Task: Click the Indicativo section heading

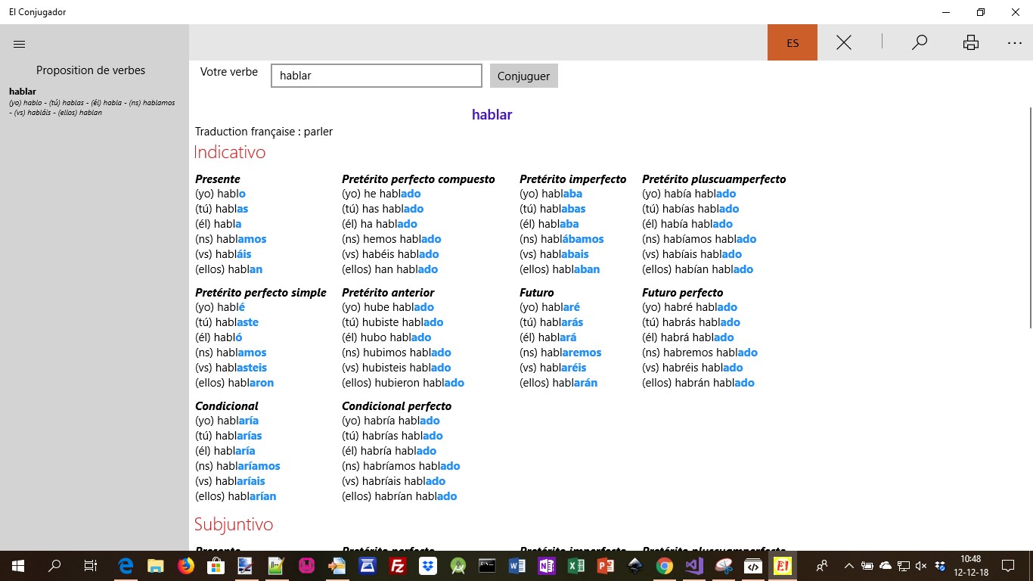Action: coord(230,152)
